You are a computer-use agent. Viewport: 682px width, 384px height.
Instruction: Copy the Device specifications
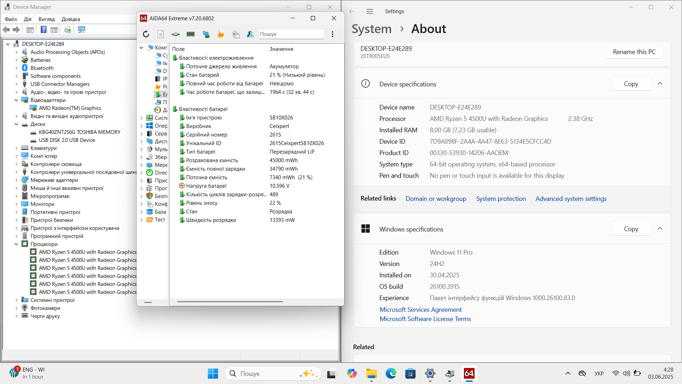point(631,84)
